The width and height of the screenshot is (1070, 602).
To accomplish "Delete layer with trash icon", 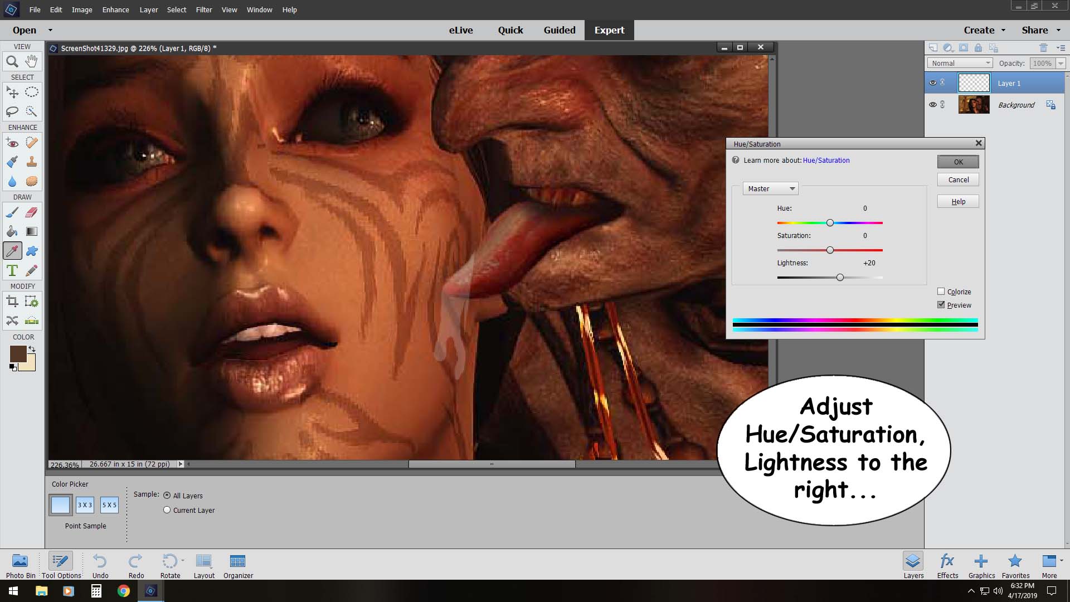I will click(1043, 48).
